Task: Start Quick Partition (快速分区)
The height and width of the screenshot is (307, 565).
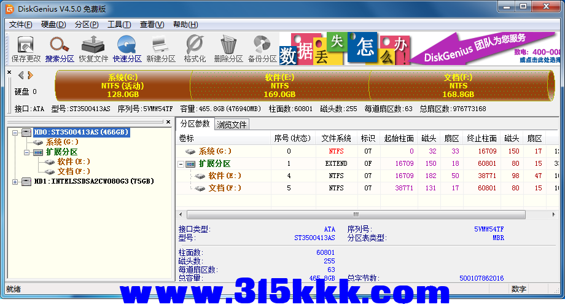Action: point(127,49)
